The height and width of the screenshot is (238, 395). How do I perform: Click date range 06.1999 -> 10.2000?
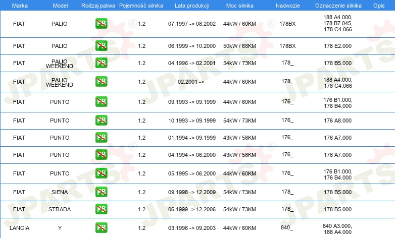click(x=192, y=46)
